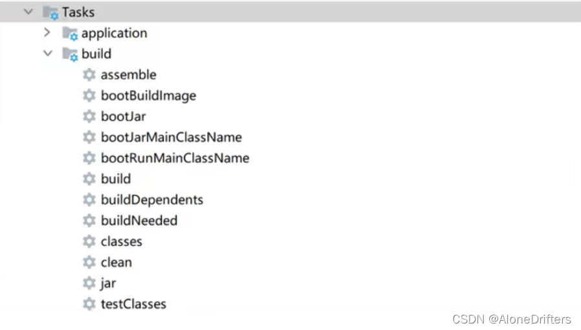Image resolution: width=581 pixels, height=330 pixels.
Task: Select the classes task text
Action: (122, 241)
